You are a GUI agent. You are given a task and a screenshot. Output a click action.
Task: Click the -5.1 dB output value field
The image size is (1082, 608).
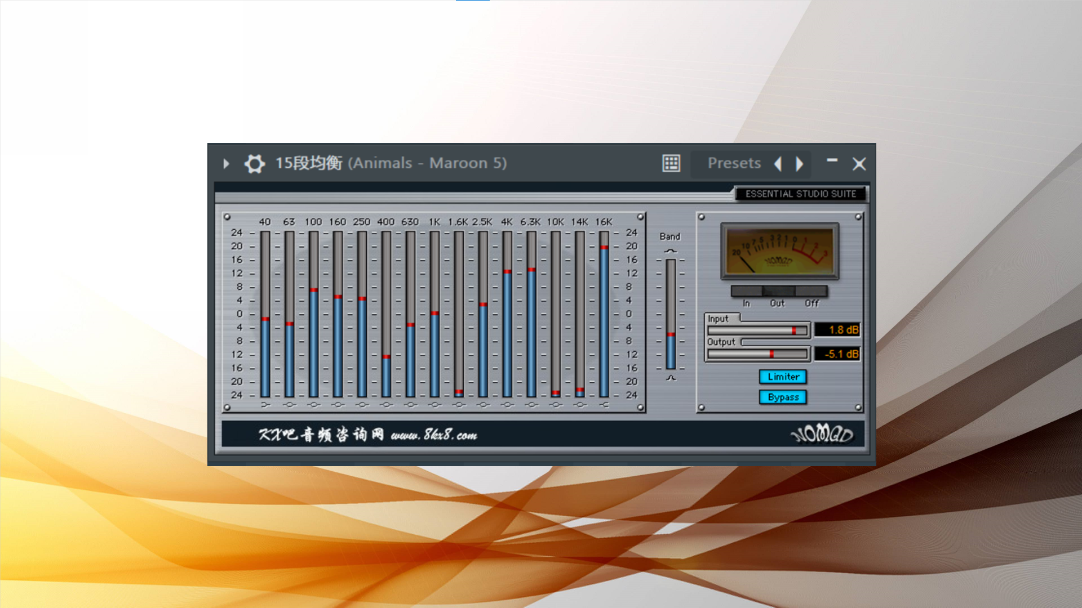click(838, 354)
